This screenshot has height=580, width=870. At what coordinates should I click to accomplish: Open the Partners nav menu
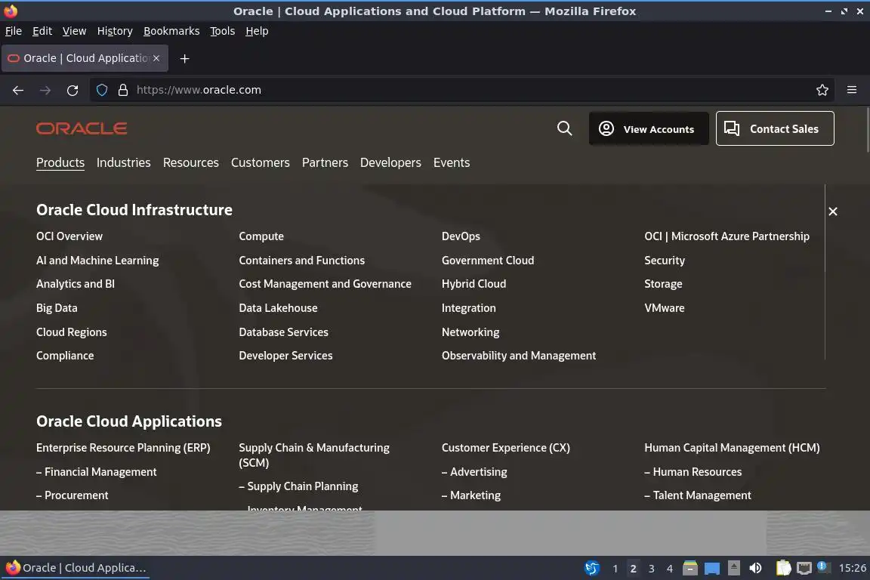coord(325,162)
